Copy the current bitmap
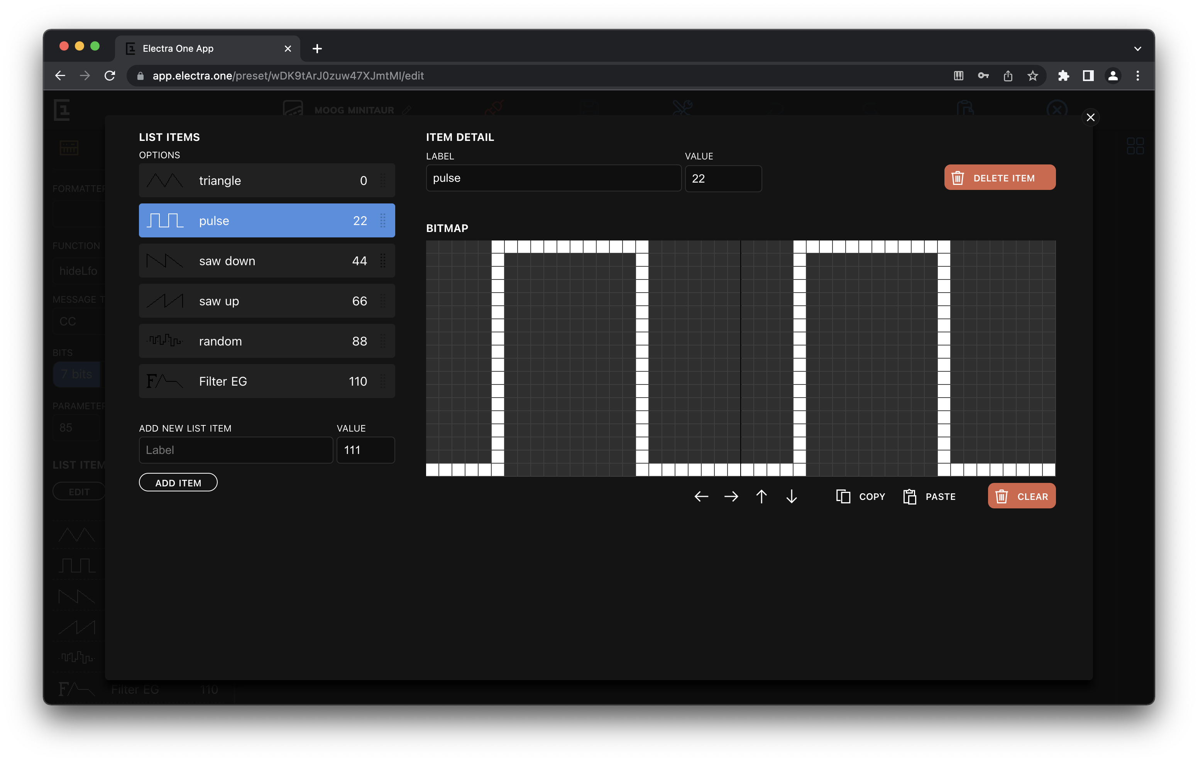This screenshot has height=762, width=1198. [x=861, y=496]
